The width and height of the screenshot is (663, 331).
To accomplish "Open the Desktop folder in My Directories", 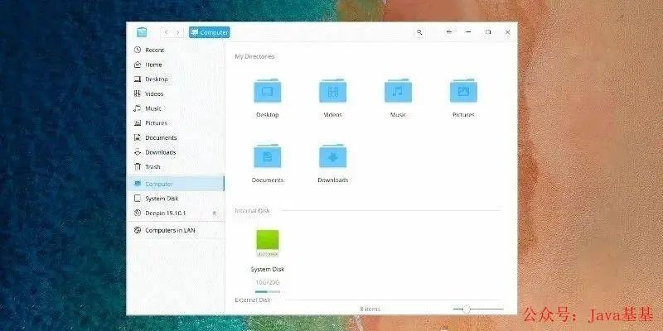I will (x=267, y=98).
